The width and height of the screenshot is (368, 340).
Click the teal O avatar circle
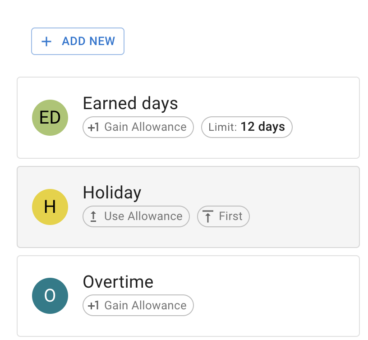point(50,296)
